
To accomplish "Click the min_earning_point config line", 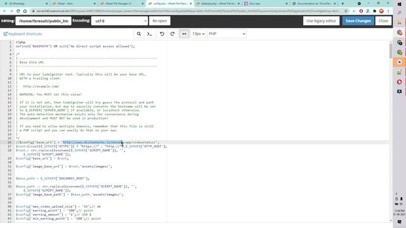I will [x=58, y=218].
